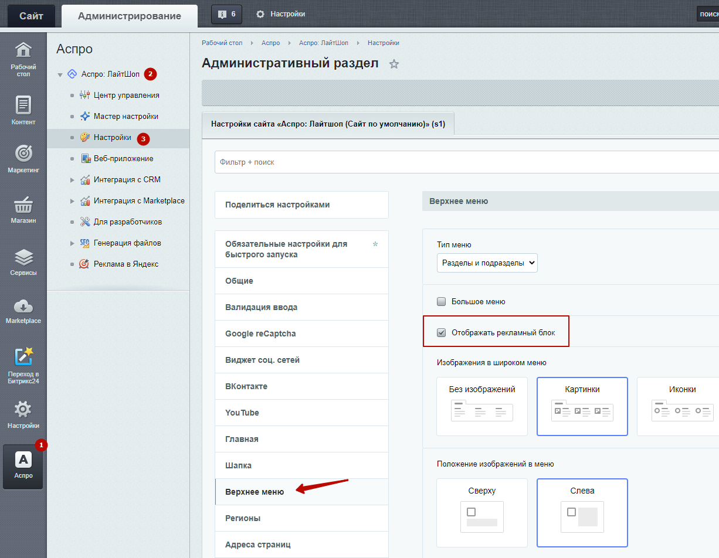Image resolution: width=719 pixels, height=558 pixels.
Task: Click the top-right поиск search box
Action: coord(708,14)
